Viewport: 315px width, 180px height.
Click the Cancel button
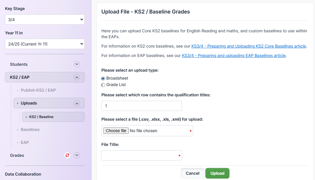click(x=193, y=173)
